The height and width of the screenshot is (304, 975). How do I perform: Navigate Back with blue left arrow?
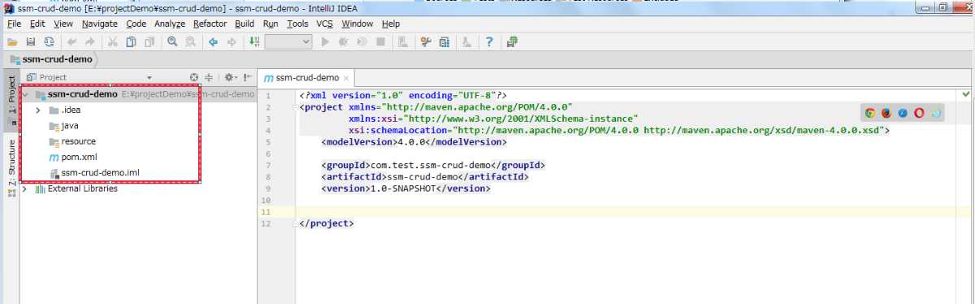point(214,41)
